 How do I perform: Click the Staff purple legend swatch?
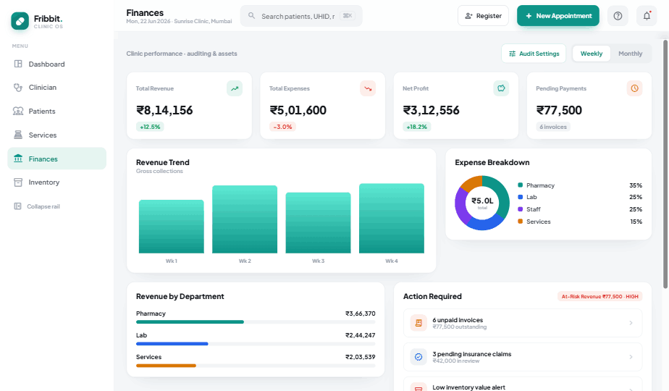click(520, 209)
